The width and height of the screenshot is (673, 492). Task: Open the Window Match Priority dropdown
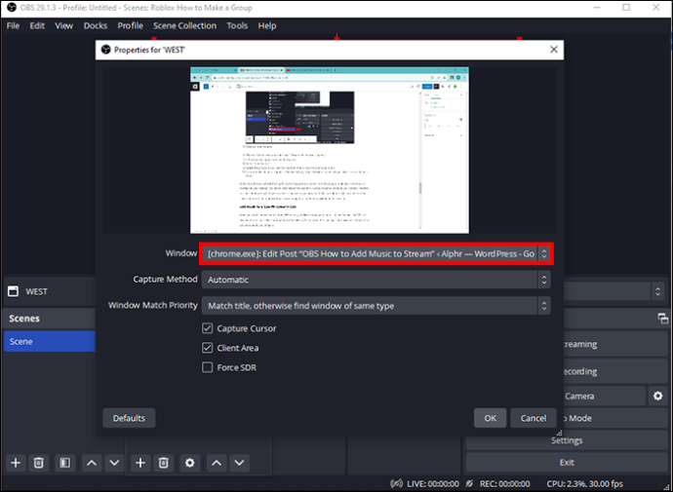tap(376, 306)
